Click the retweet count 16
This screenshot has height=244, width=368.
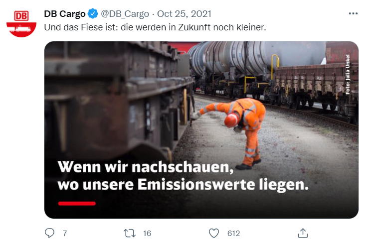(147, 233)
